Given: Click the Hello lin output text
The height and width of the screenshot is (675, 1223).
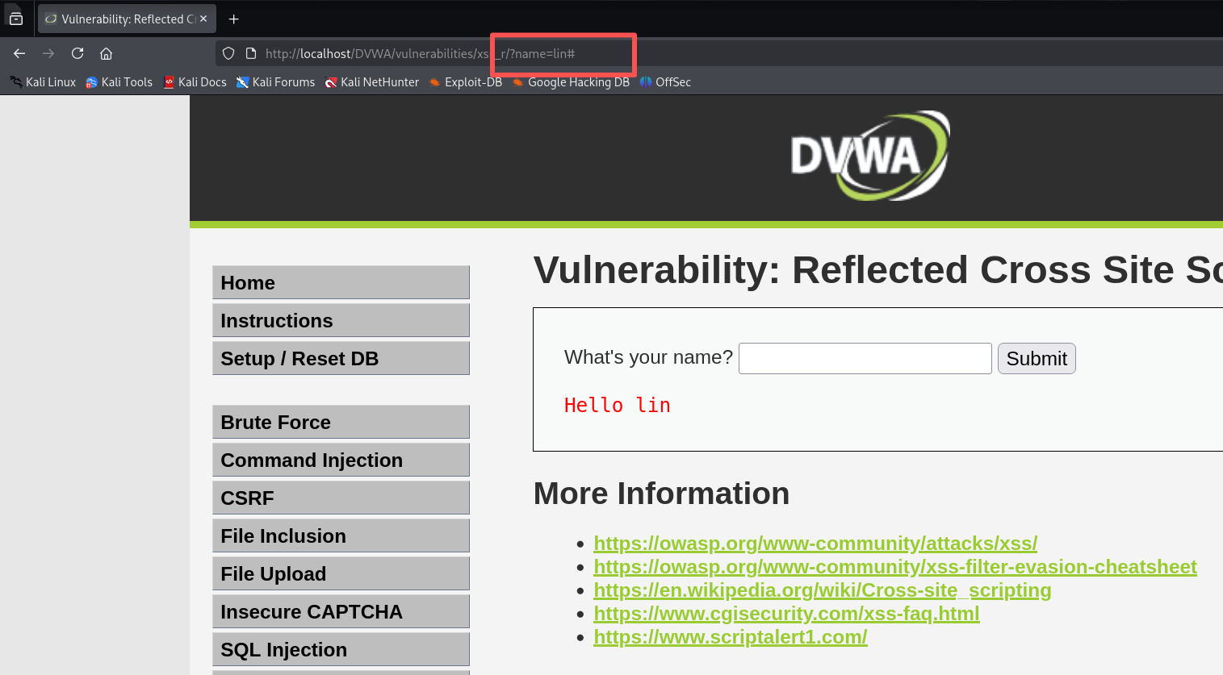Looking at the screenshot, I should (x=617, y=405).
